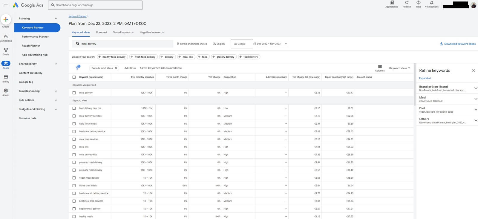This screenshot has height=219, width=478.
Task: Select the Keyword ideas tab
Action: tap(81, 32)
